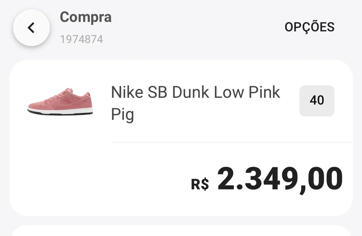Screen dimensions: 362x236
Task: Open options via the OPÇÕES label
Action: pos(310,27)
